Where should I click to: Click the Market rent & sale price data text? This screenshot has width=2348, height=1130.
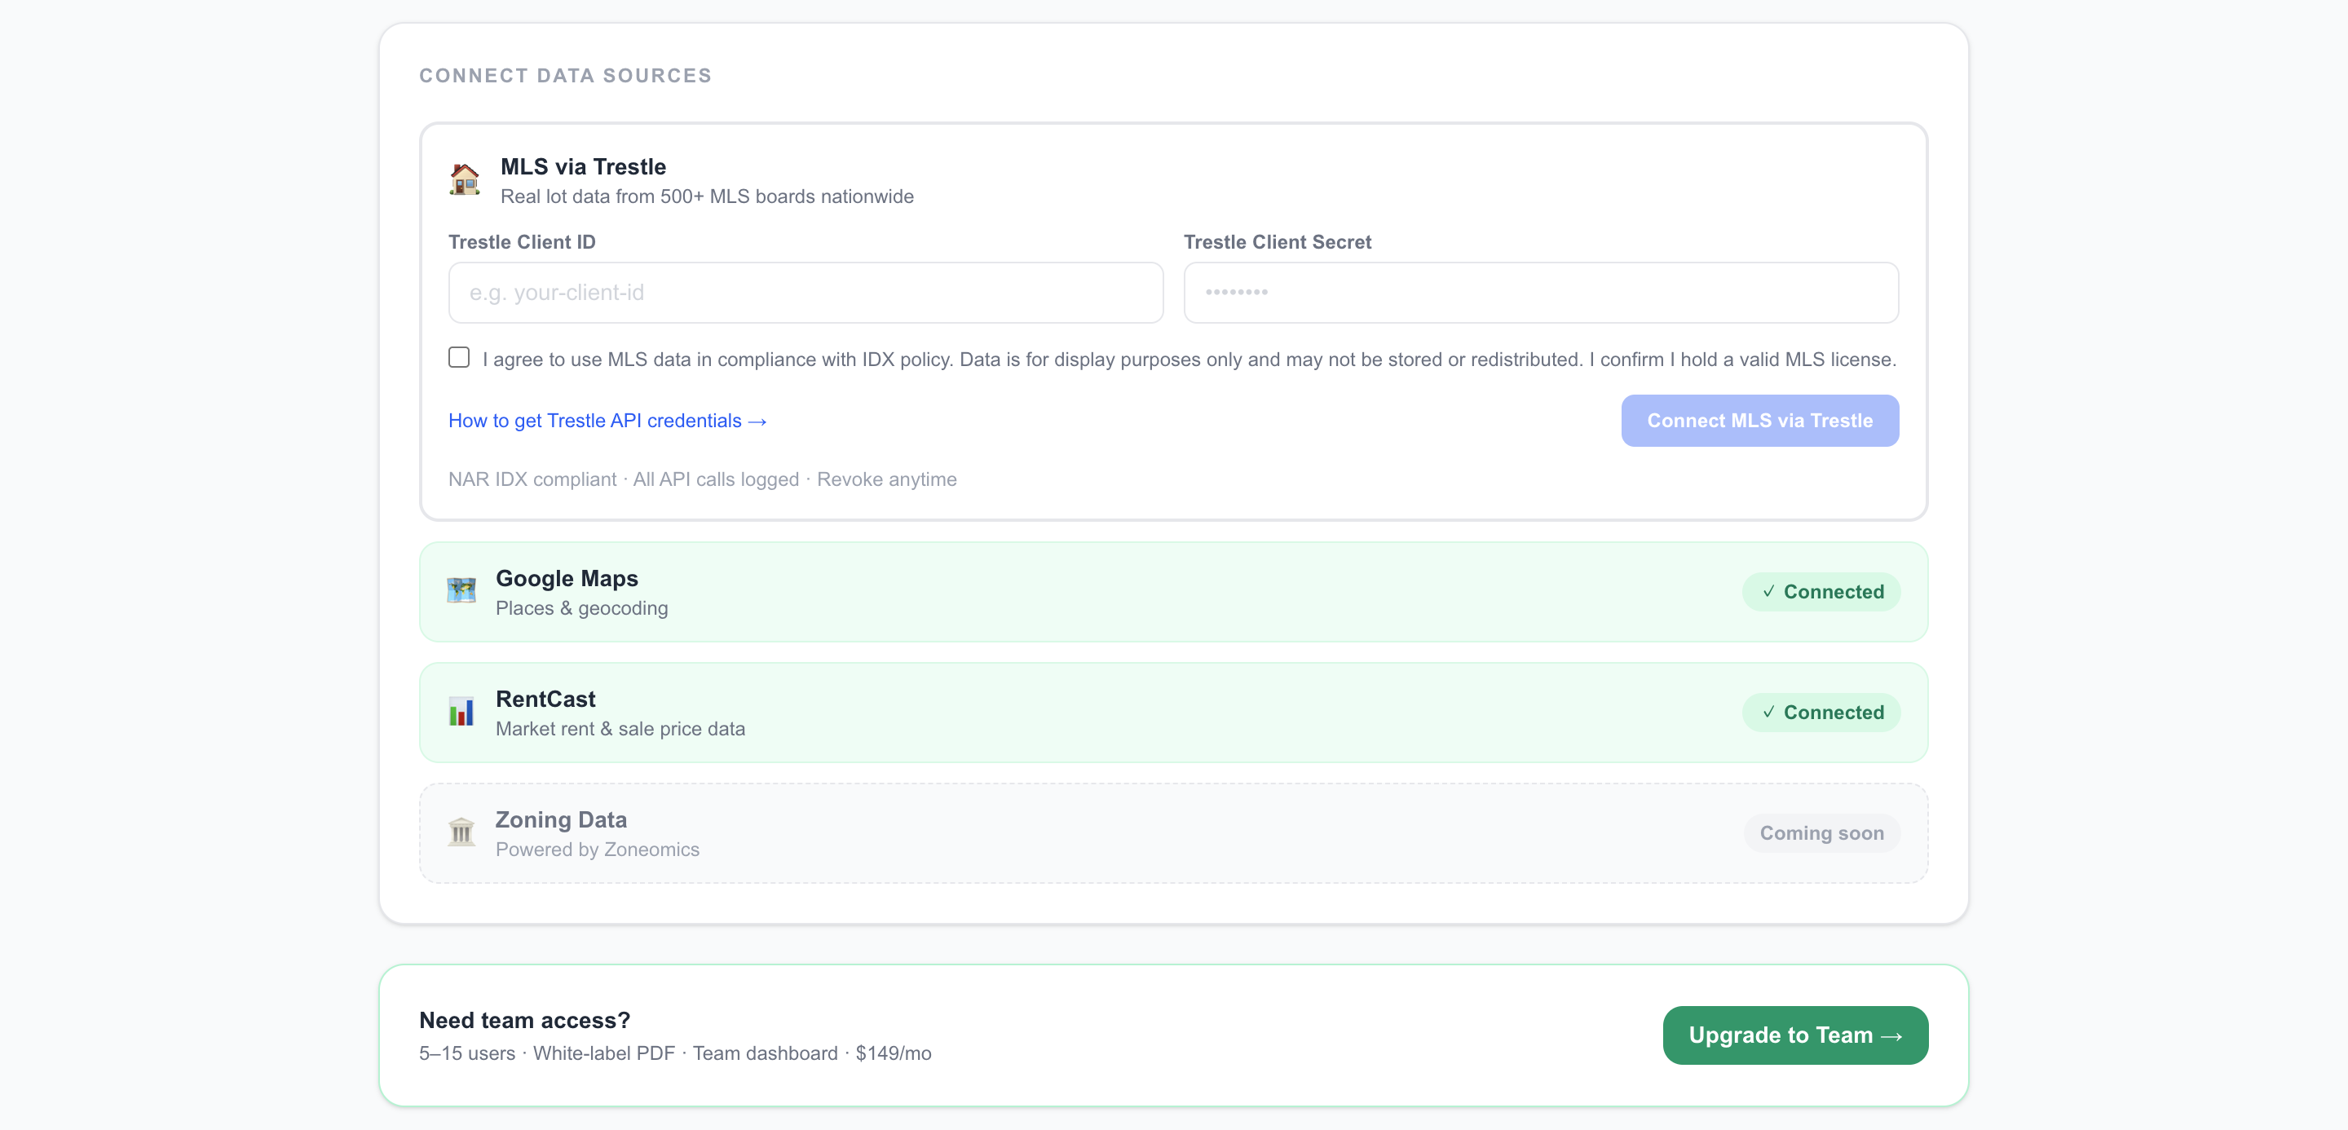click(x=620, y=729)
